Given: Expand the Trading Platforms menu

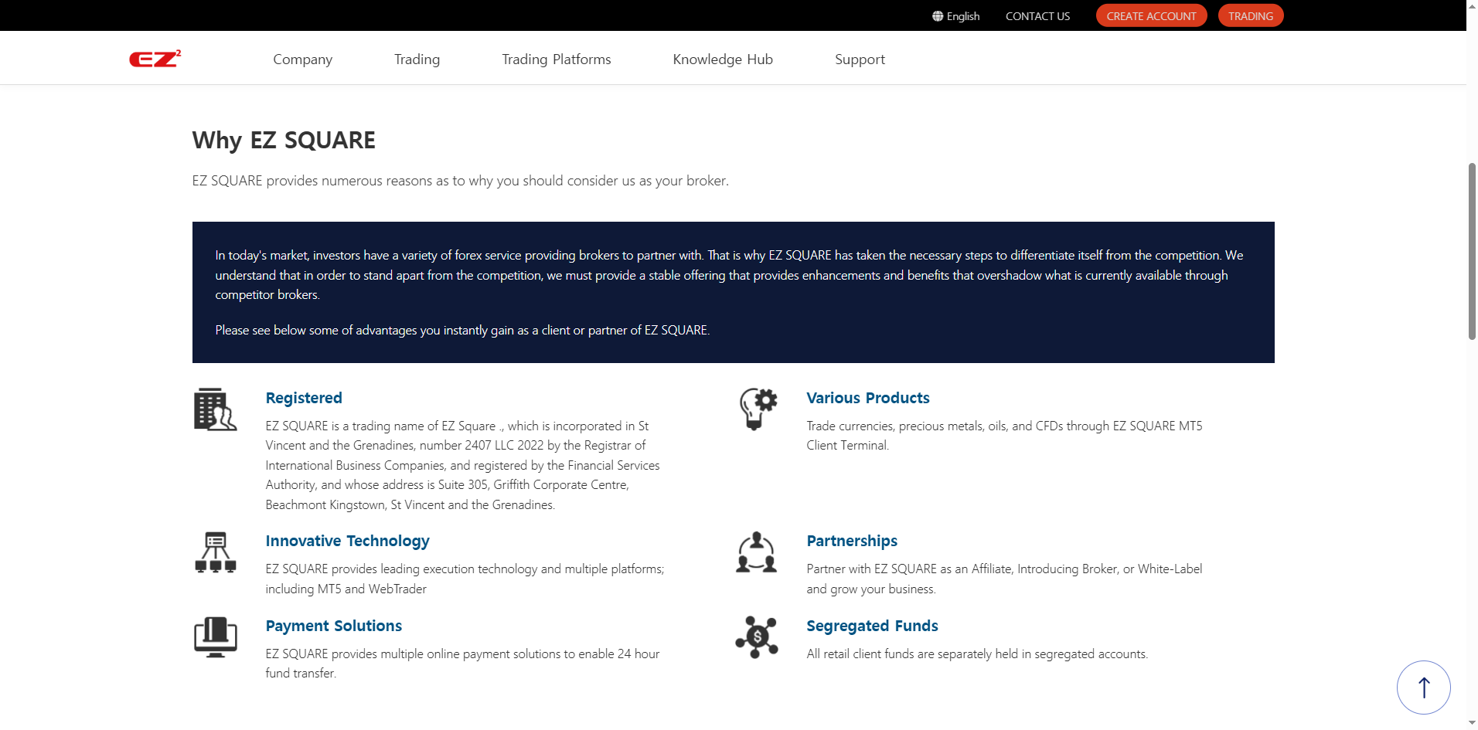Looking at the screenshot, I should click(556, 59).
